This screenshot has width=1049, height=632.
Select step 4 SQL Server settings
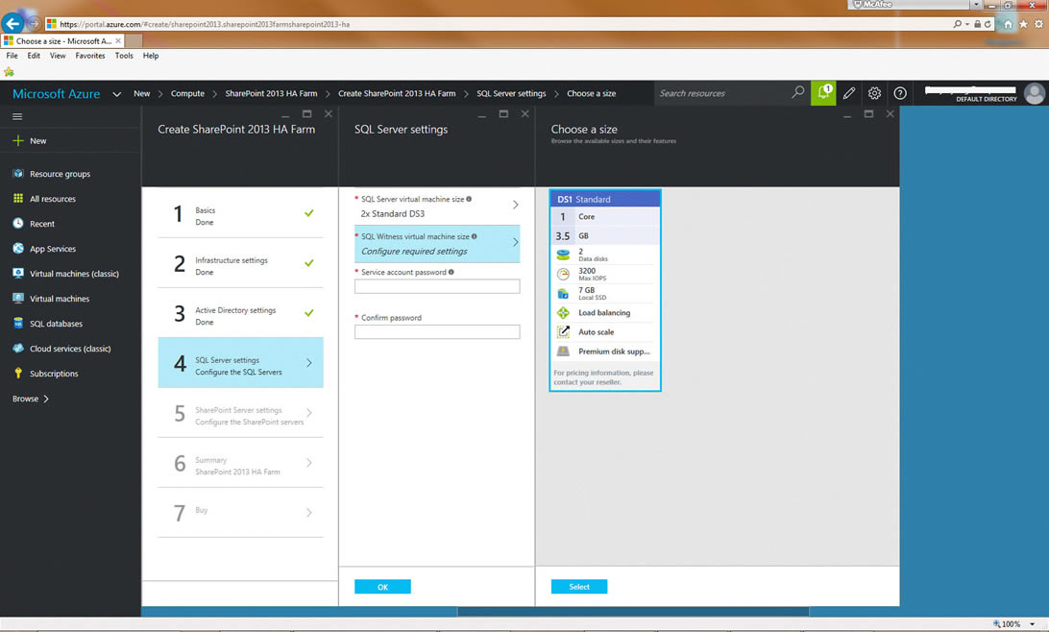coord(240,363)
